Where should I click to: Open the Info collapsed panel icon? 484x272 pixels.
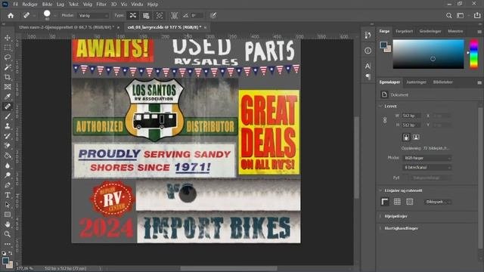[x=368, y=51]
